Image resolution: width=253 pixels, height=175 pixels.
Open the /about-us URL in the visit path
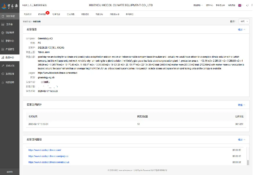[49, 162]
